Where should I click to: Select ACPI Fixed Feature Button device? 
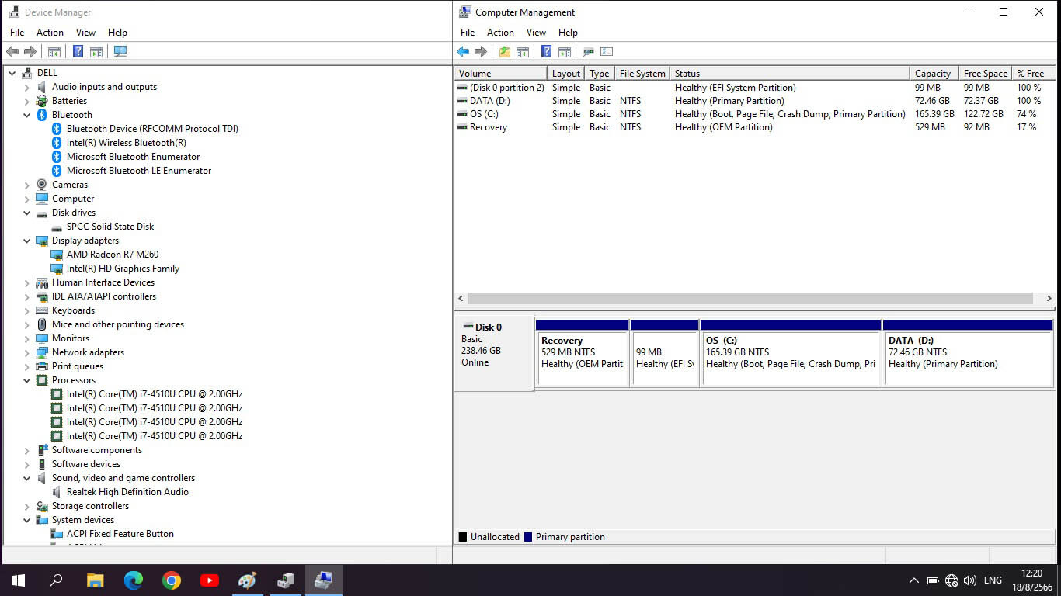coord(120,534)
